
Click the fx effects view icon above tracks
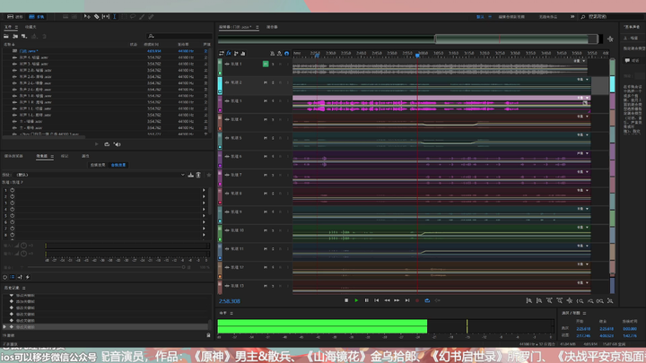pyautogui.click(x=229, y=53)
